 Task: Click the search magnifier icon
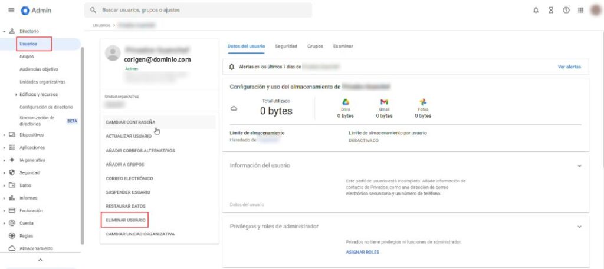pos(93,11)
